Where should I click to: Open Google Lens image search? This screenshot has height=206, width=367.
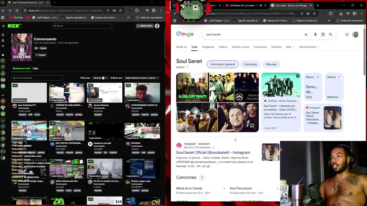[x=323, y=34]
